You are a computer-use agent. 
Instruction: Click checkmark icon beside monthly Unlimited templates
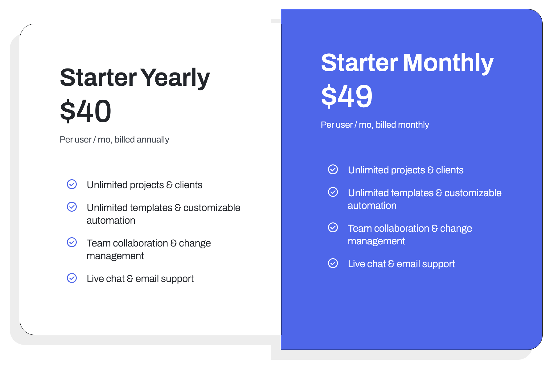pos(333,192)
